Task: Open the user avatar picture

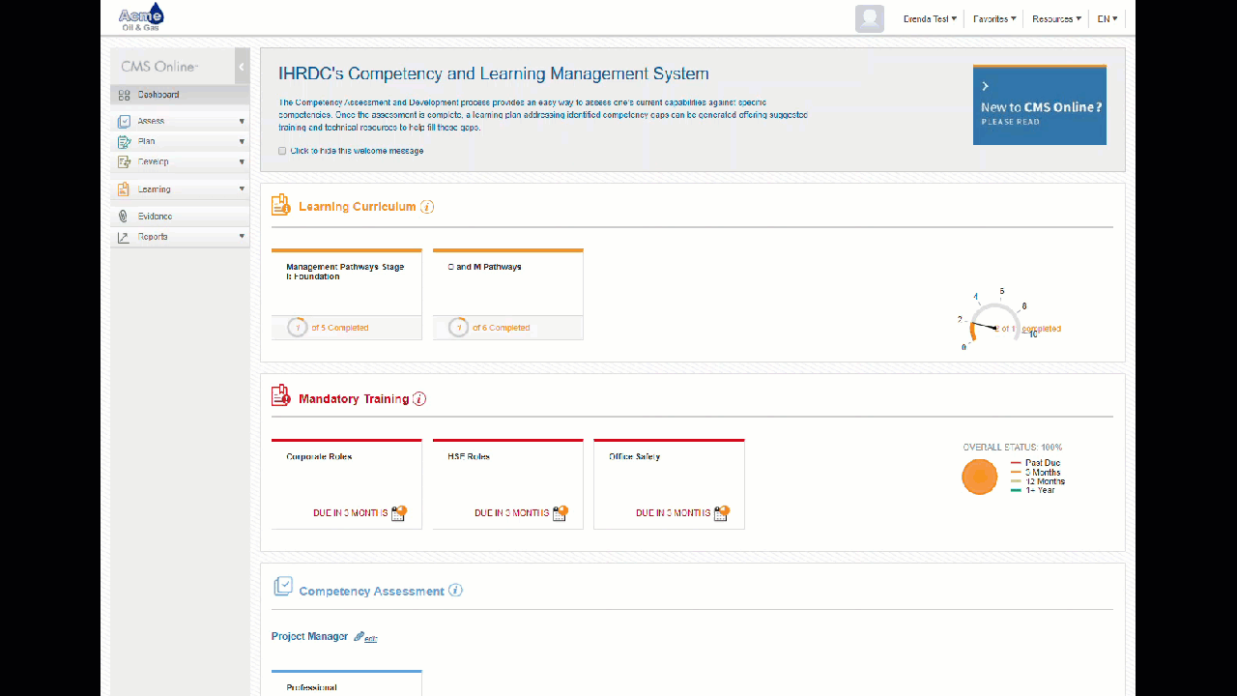Action: coord(870,18)
